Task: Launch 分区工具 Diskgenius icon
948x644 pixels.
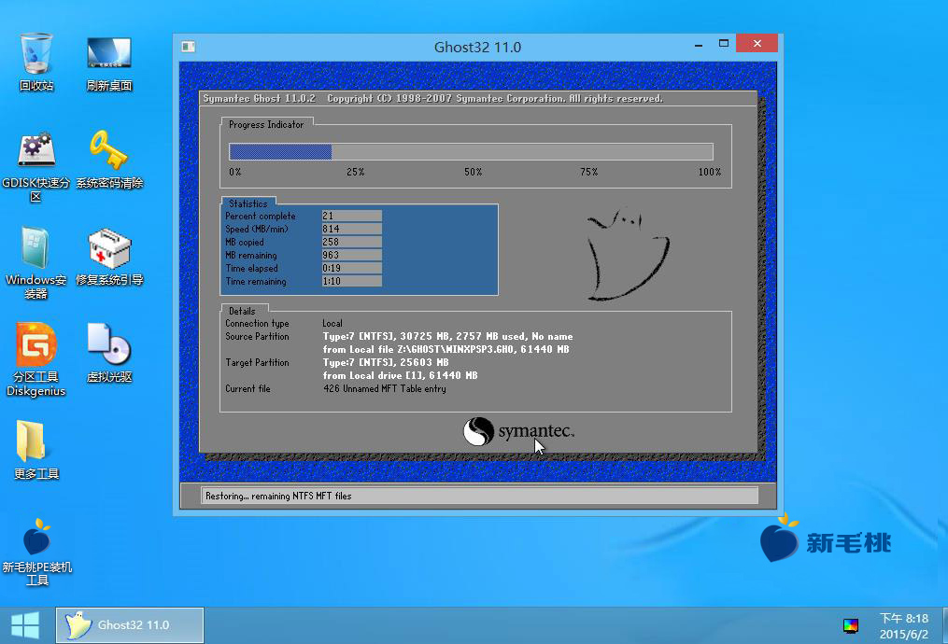Action: 36,359
